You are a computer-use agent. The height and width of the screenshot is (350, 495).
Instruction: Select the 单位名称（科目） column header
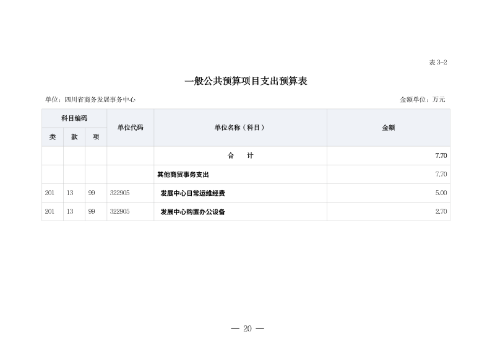point(240,128)
